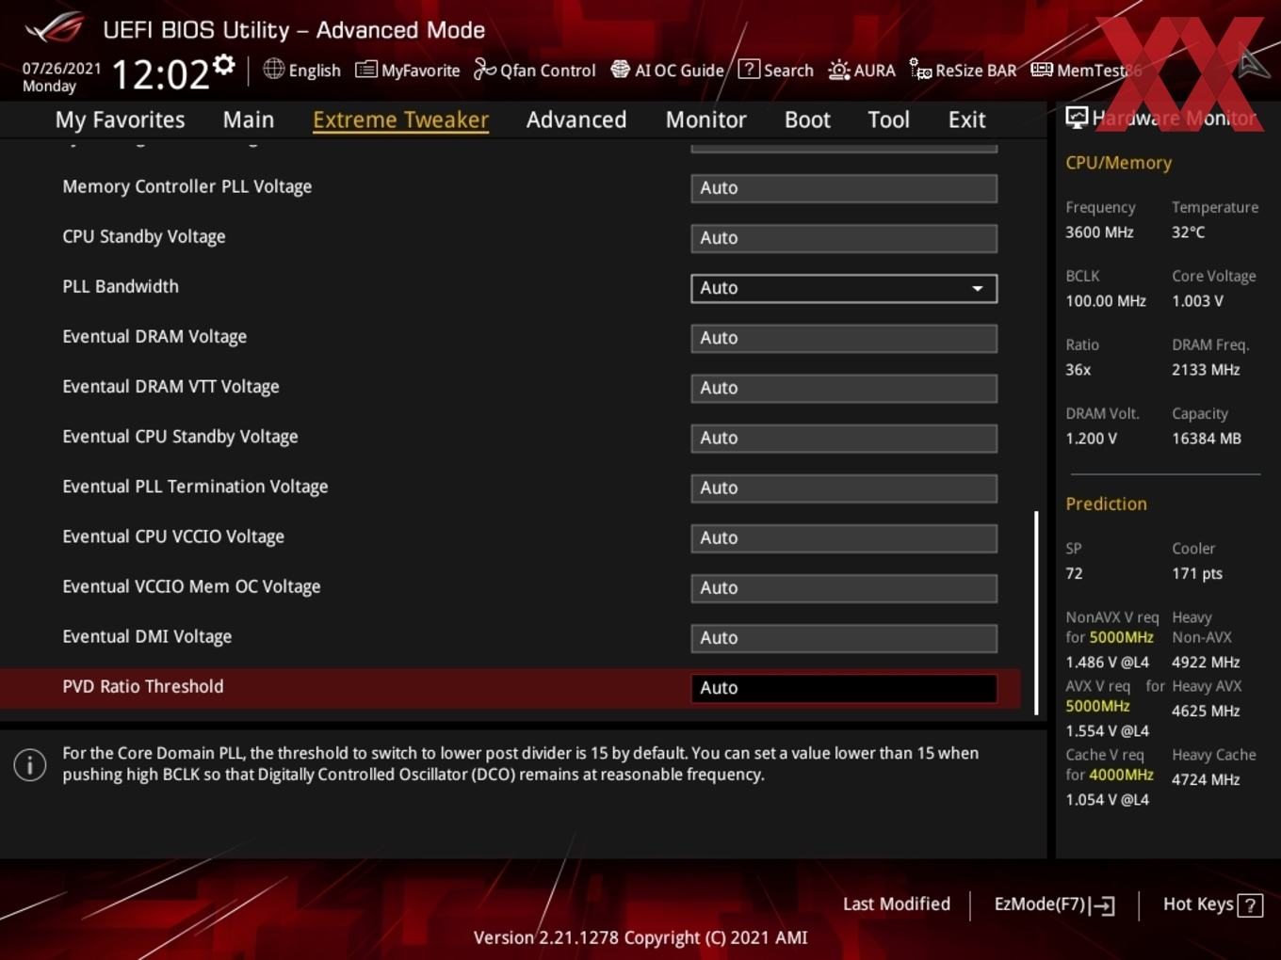Click the 4922 MHz Heavy Non-AVX value
The height and width of the screenshot is (960, 1281).
tap(1206, 662)
